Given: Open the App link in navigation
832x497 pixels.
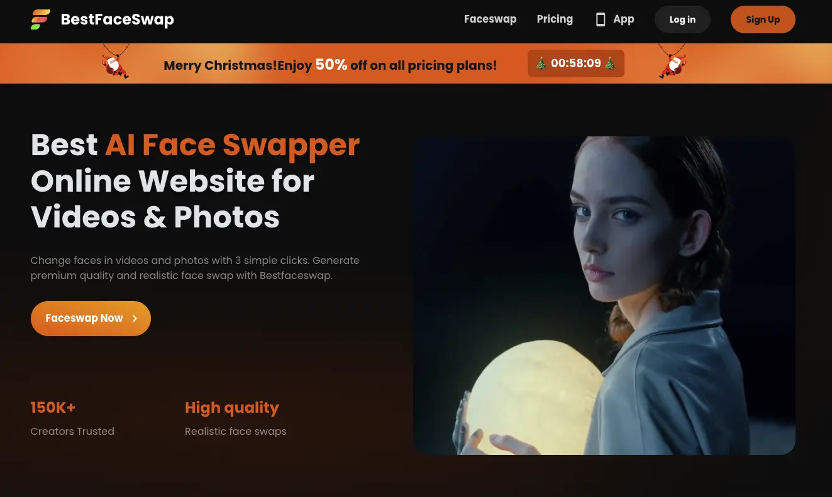Looking at the screenshot, I should click(x=623, y=19).
